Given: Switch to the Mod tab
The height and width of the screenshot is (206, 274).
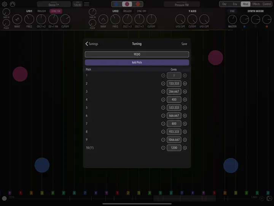Looking at the screenshot, I should (245, 4).
